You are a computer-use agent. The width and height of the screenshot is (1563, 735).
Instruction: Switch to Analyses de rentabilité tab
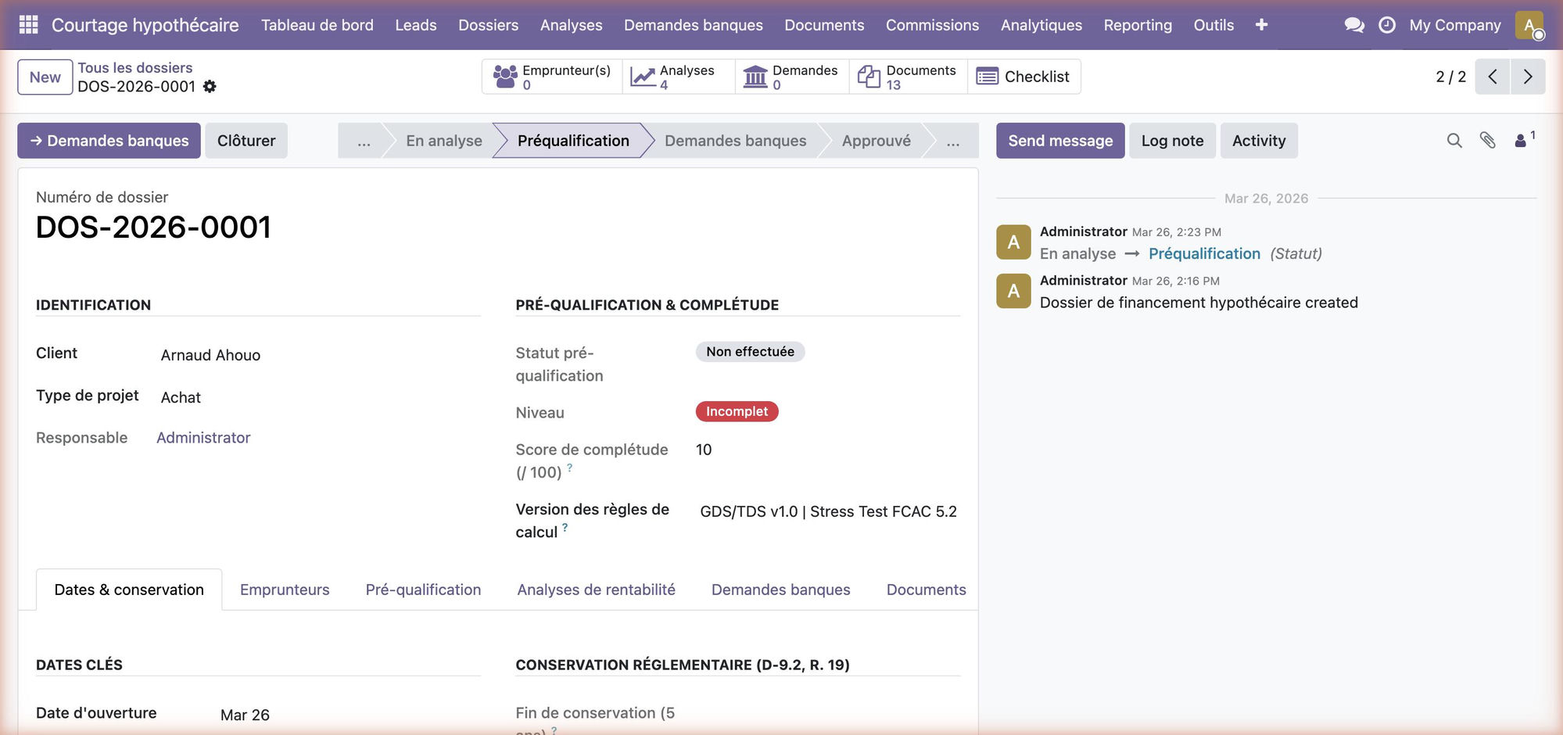tap(596, 590)
